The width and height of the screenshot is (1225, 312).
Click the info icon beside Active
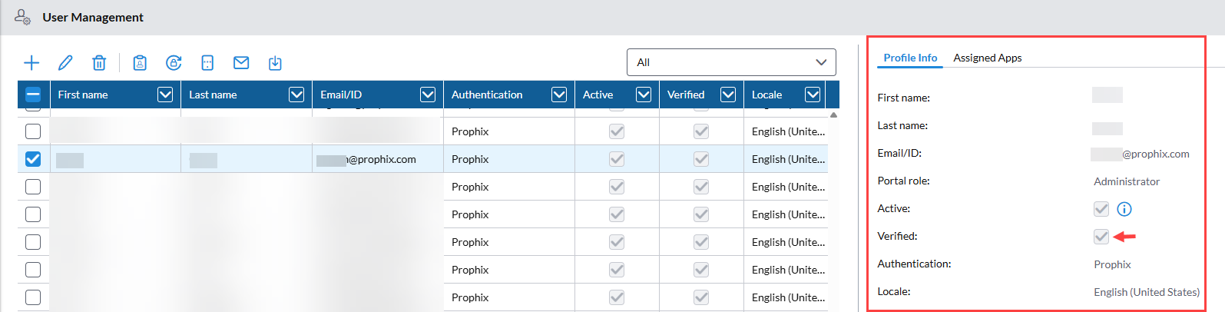(x=1124, y=209)
